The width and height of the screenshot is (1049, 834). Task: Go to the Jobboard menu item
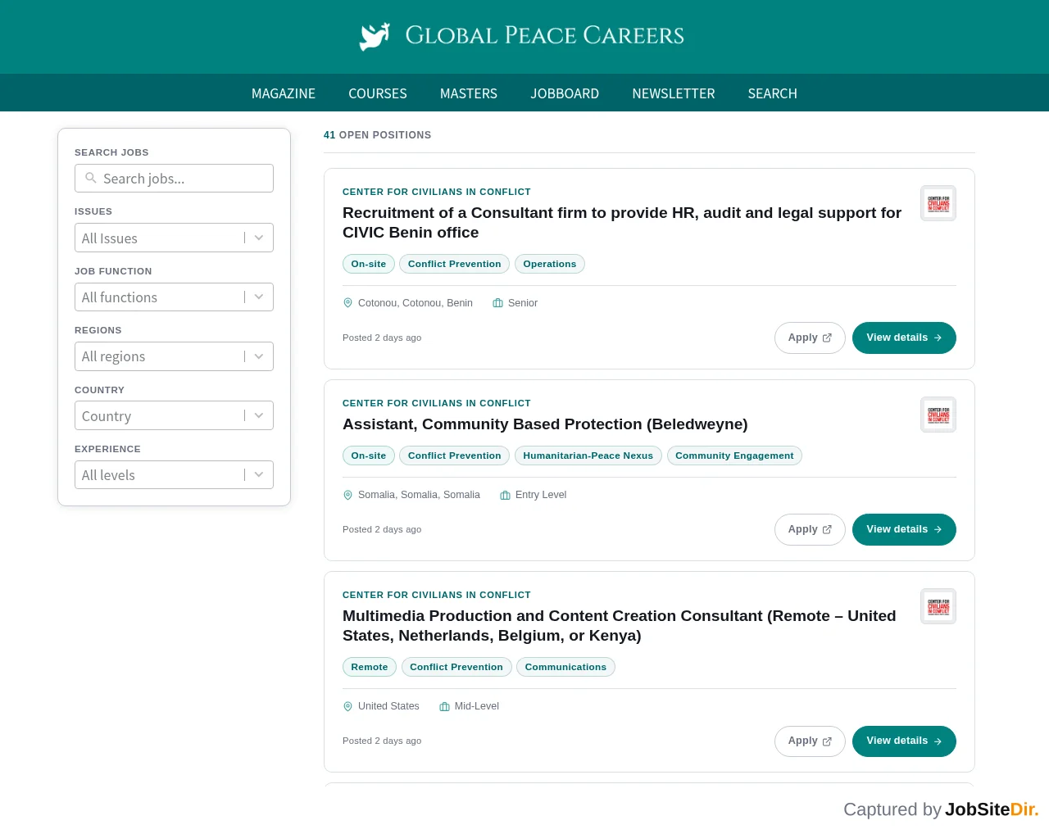coord(565,93)
